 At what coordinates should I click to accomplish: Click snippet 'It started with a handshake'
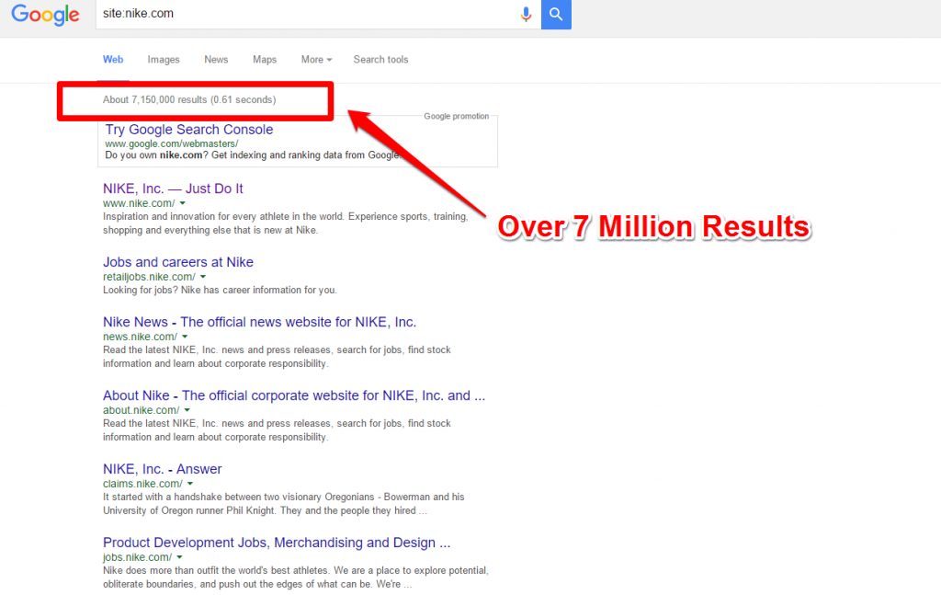283,504
